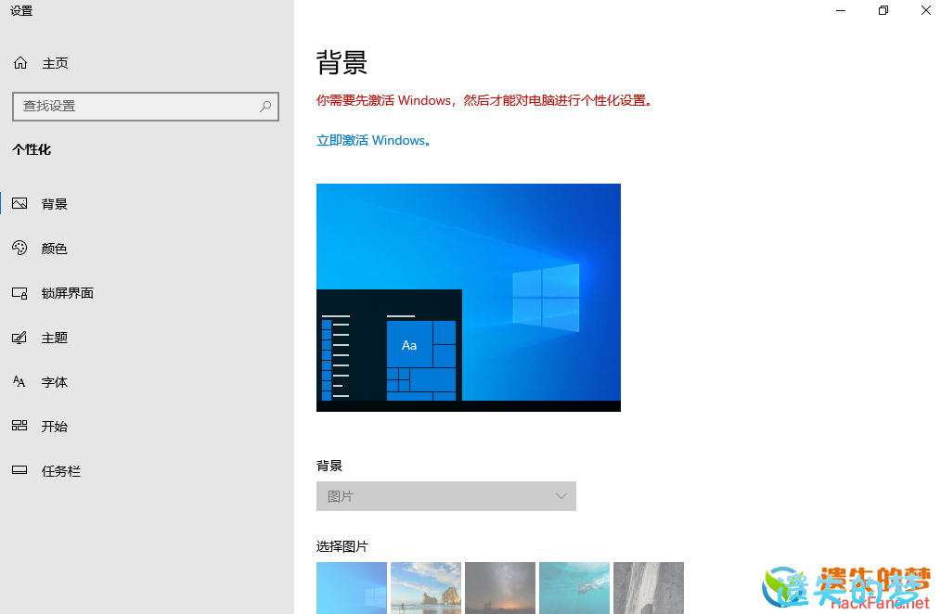
Task: Restore down the 设置 window
Action: point(883,10)
